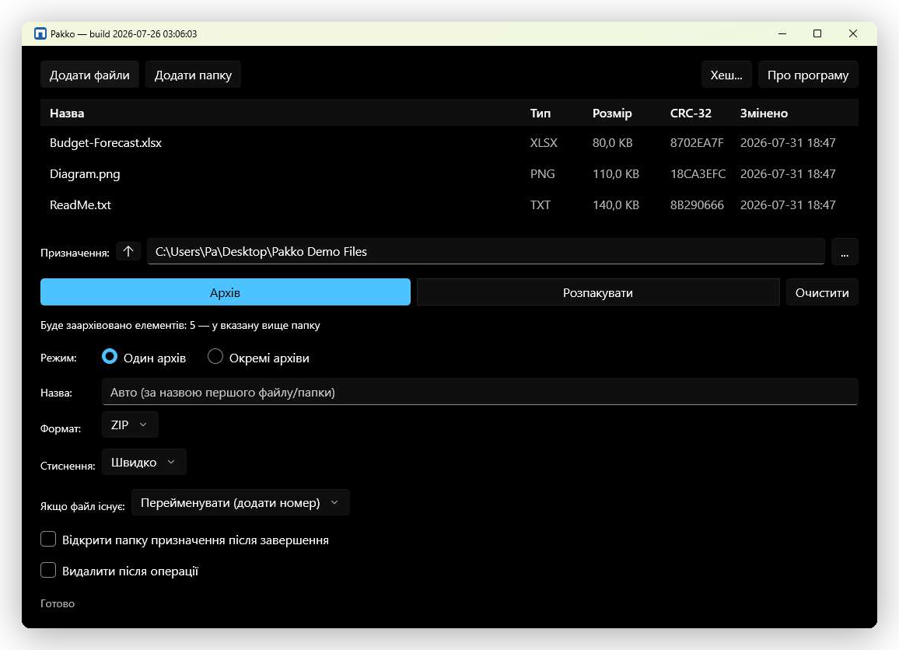This screenshot has width=899, height=650.
Task: Select the Budget-Forecast.xlsx file row
Action: coord(449,143)
